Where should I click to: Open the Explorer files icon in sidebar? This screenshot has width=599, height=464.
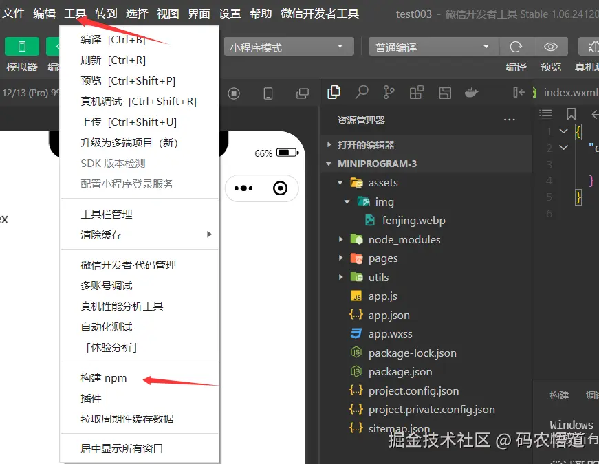[334, 92]
